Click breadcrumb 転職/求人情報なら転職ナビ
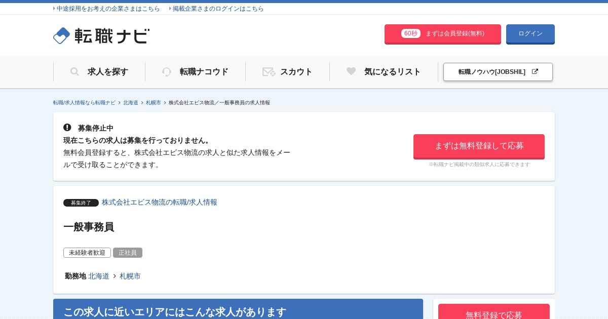This screenshot has height=319, width=608. (84, 103)
